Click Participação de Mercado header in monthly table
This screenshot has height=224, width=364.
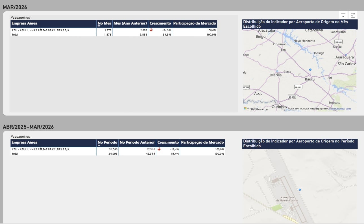click(x=195, y=23)
